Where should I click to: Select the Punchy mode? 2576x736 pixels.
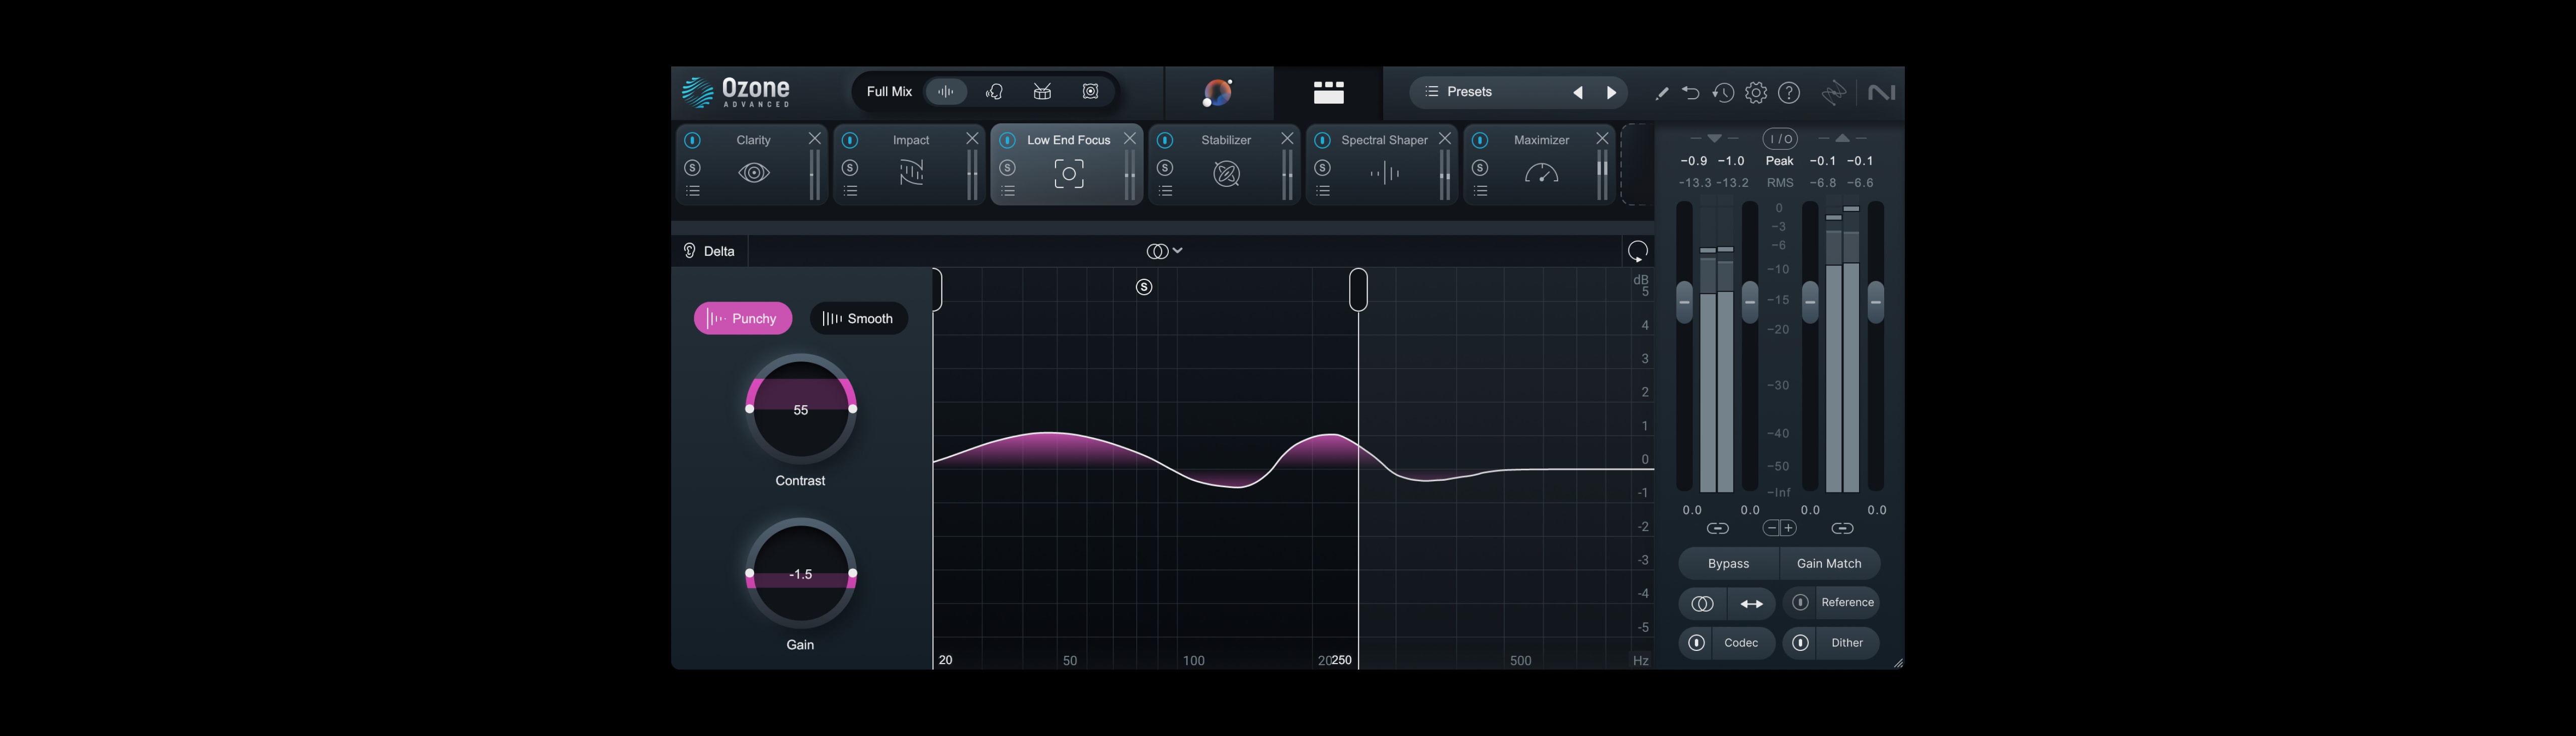click(x=743, y=318)
